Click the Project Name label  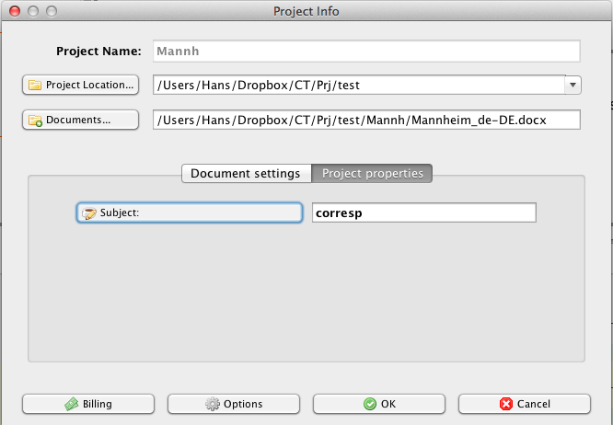[98, 52]
